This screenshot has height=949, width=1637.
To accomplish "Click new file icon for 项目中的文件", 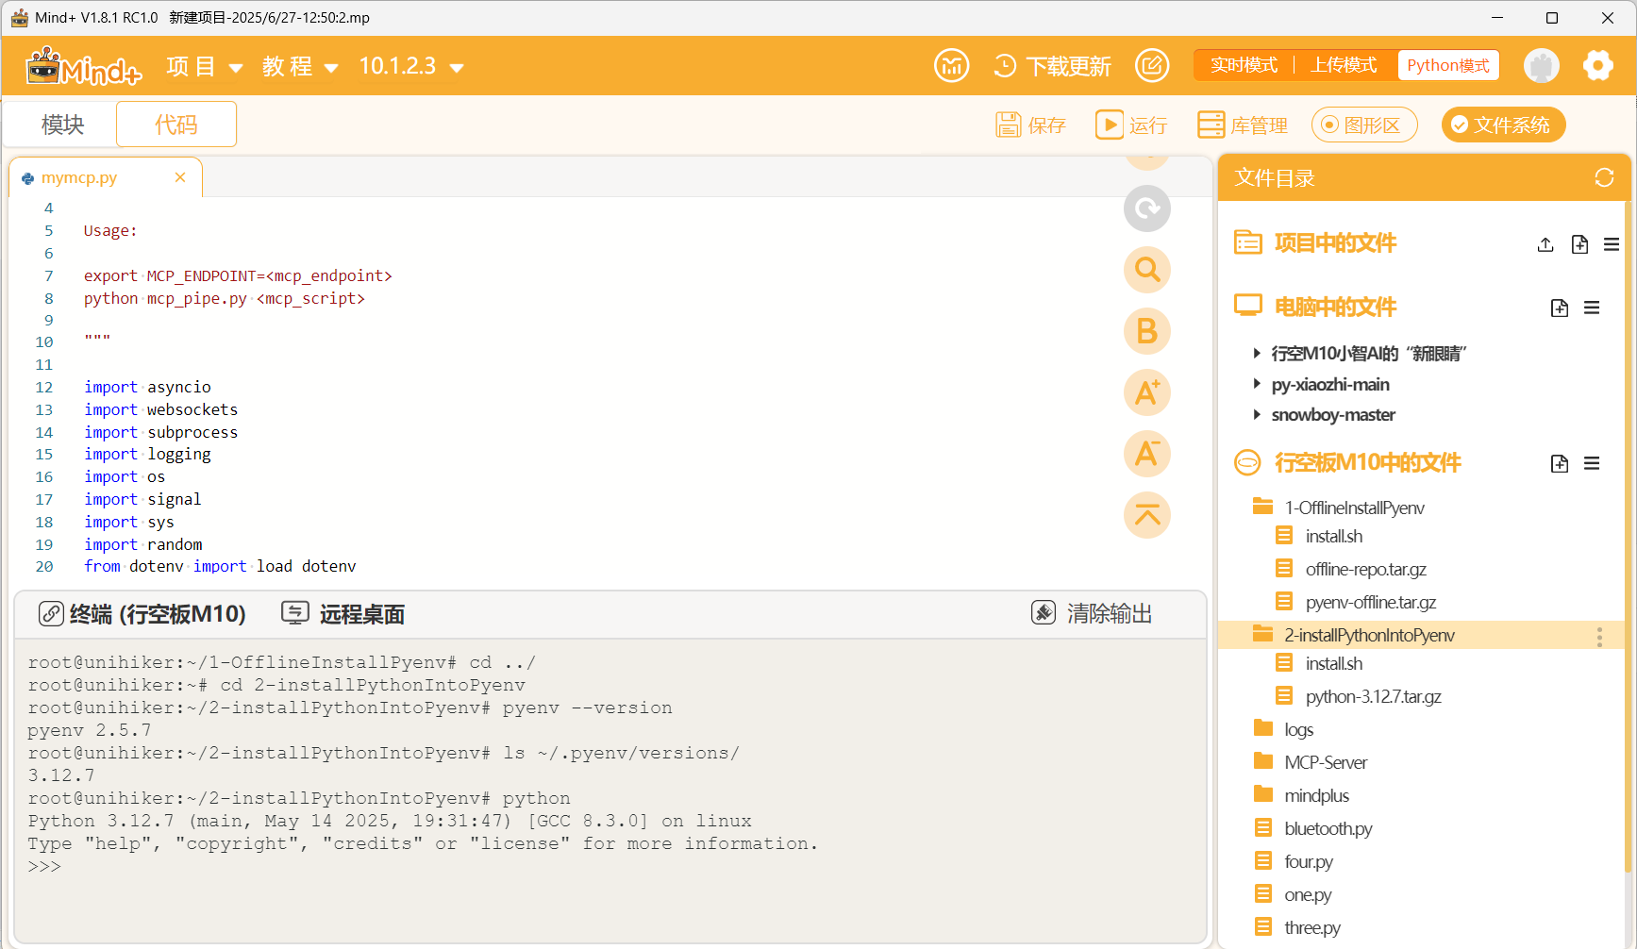I will [1579, 244].
